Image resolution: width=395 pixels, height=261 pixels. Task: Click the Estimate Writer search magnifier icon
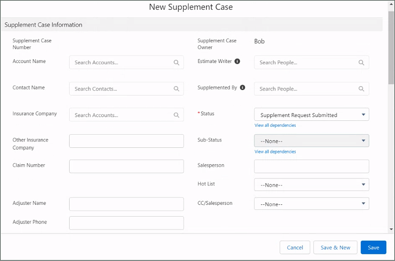(x=361, y=62)
